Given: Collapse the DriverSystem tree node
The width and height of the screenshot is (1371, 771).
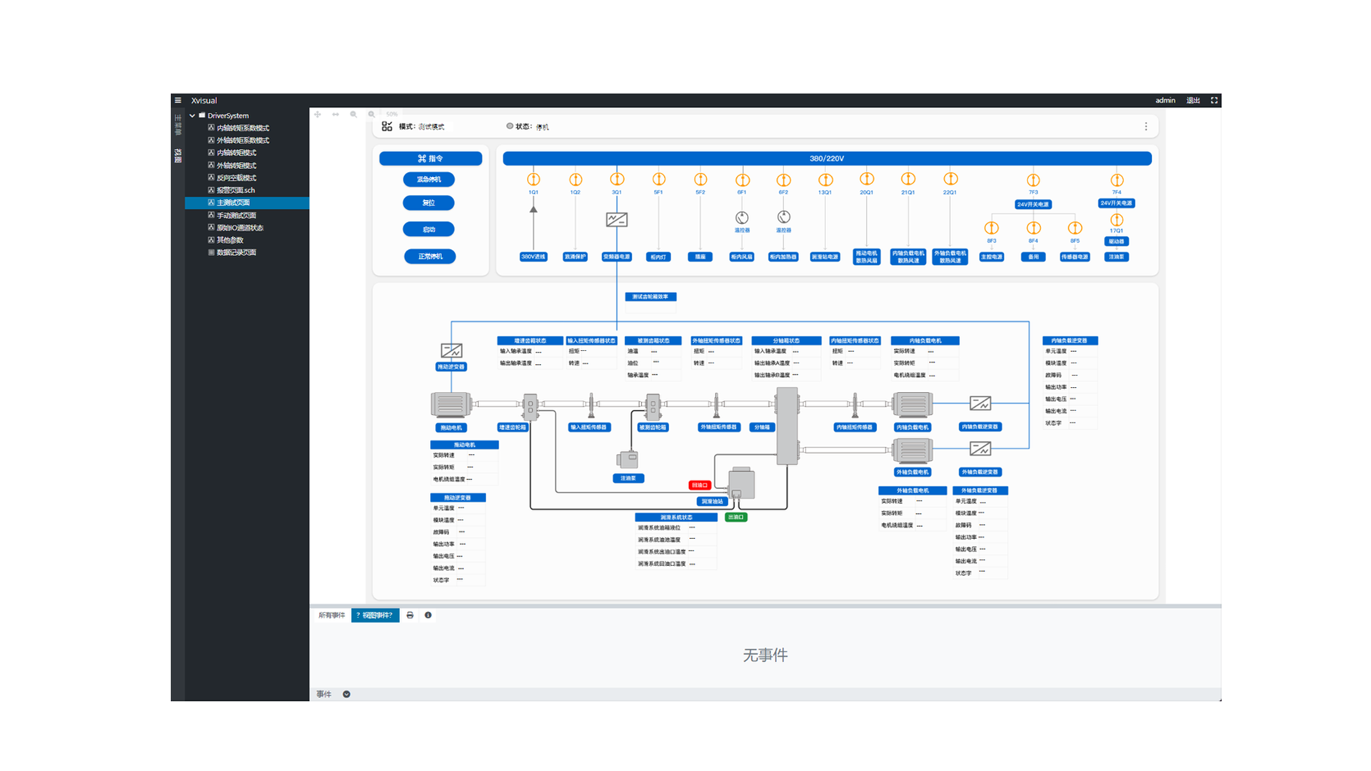Looking at the screenshot, I should tap(192, 116).
